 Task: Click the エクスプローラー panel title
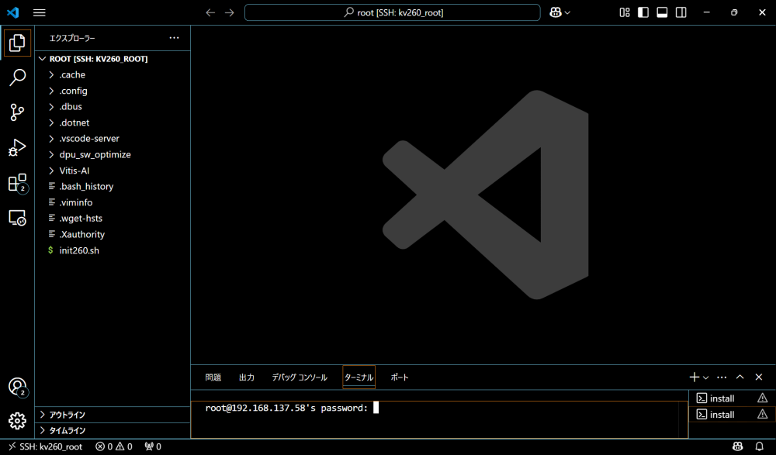(72, 38)
